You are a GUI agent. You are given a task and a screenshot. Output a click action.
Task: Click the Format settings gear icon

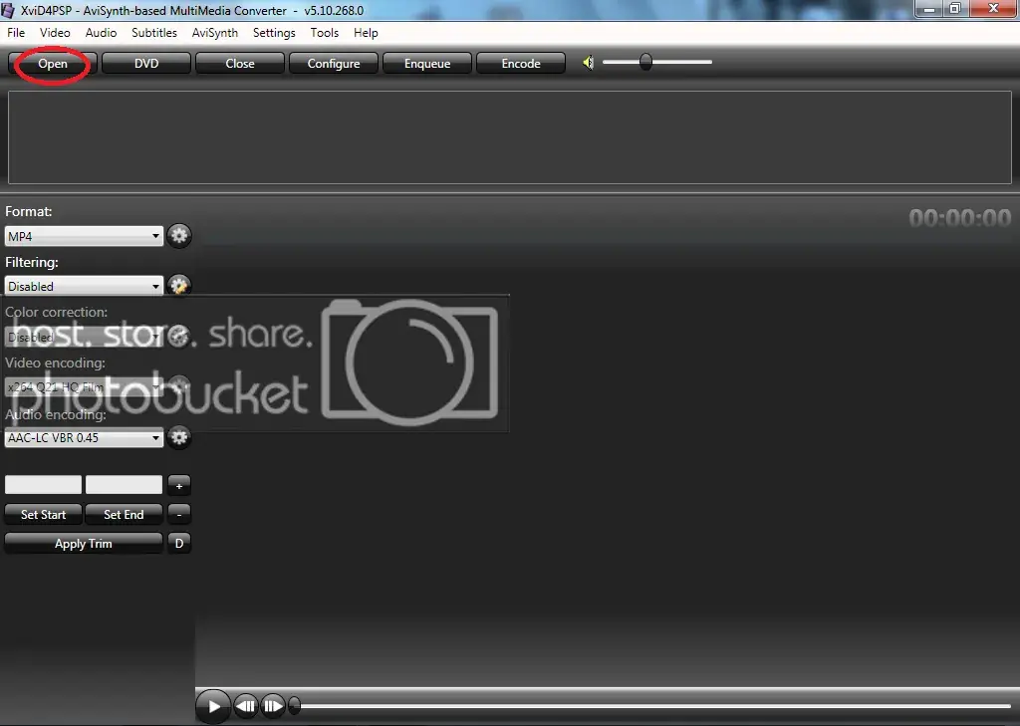pos(179,235)
